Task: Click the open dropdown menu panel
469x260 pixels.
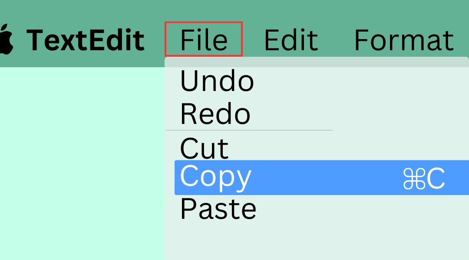Action: click(317, 238)
